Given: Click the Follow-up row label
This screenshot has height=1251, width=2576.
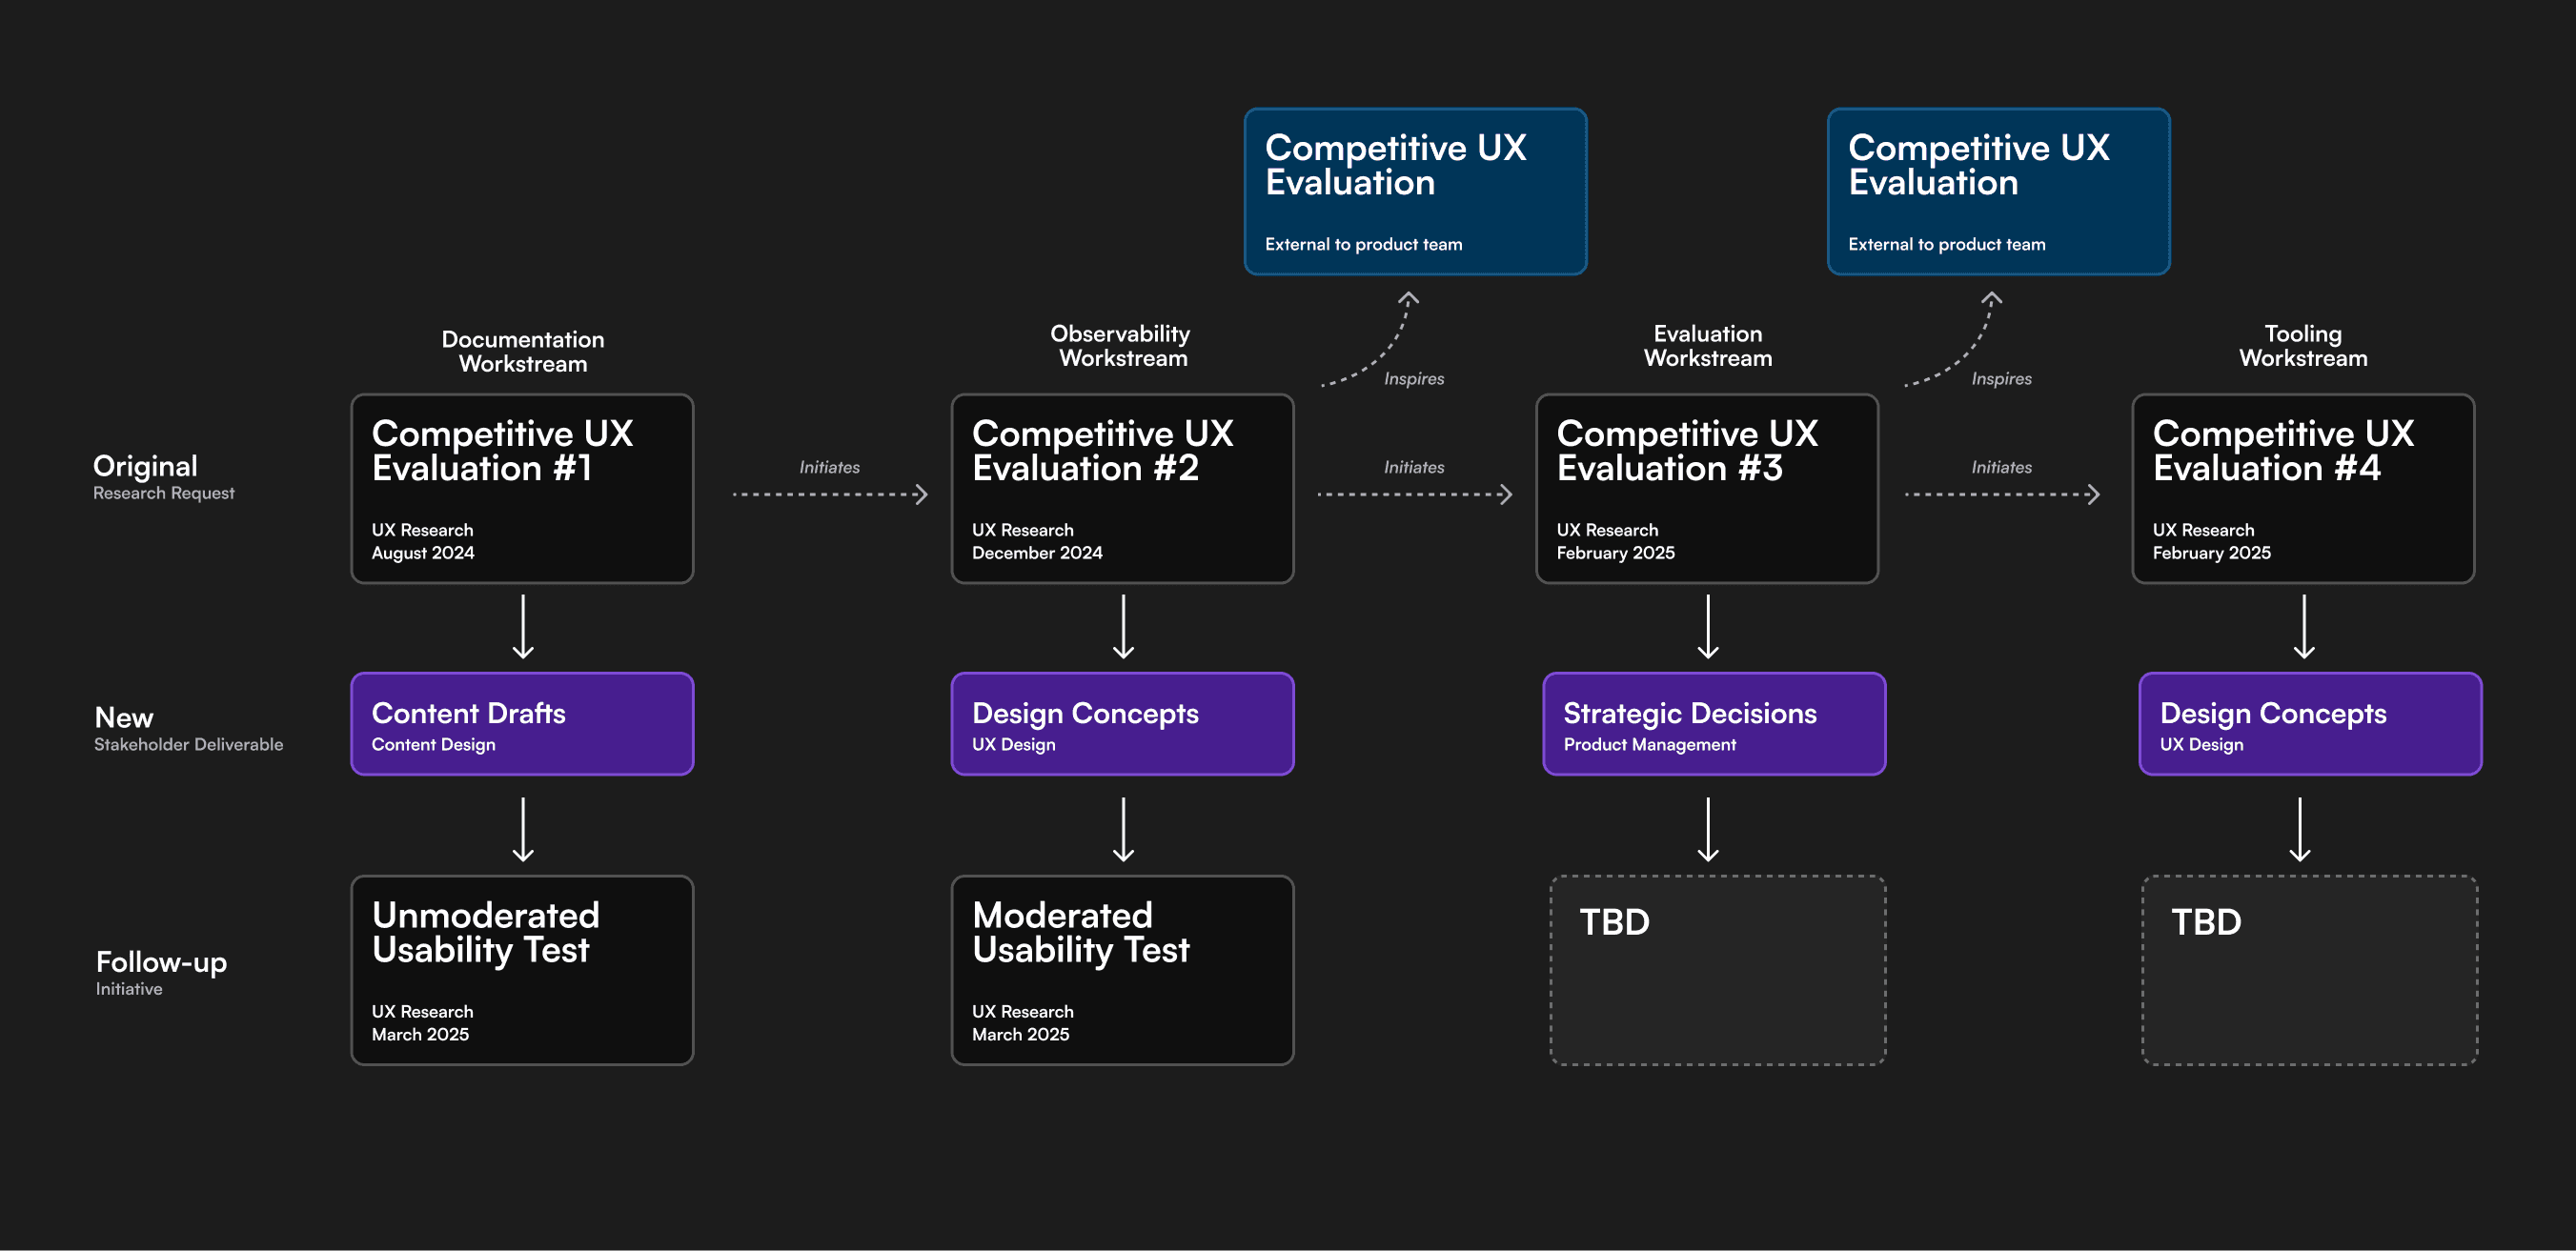Looking at the screenshot, I should coord(161,962).
